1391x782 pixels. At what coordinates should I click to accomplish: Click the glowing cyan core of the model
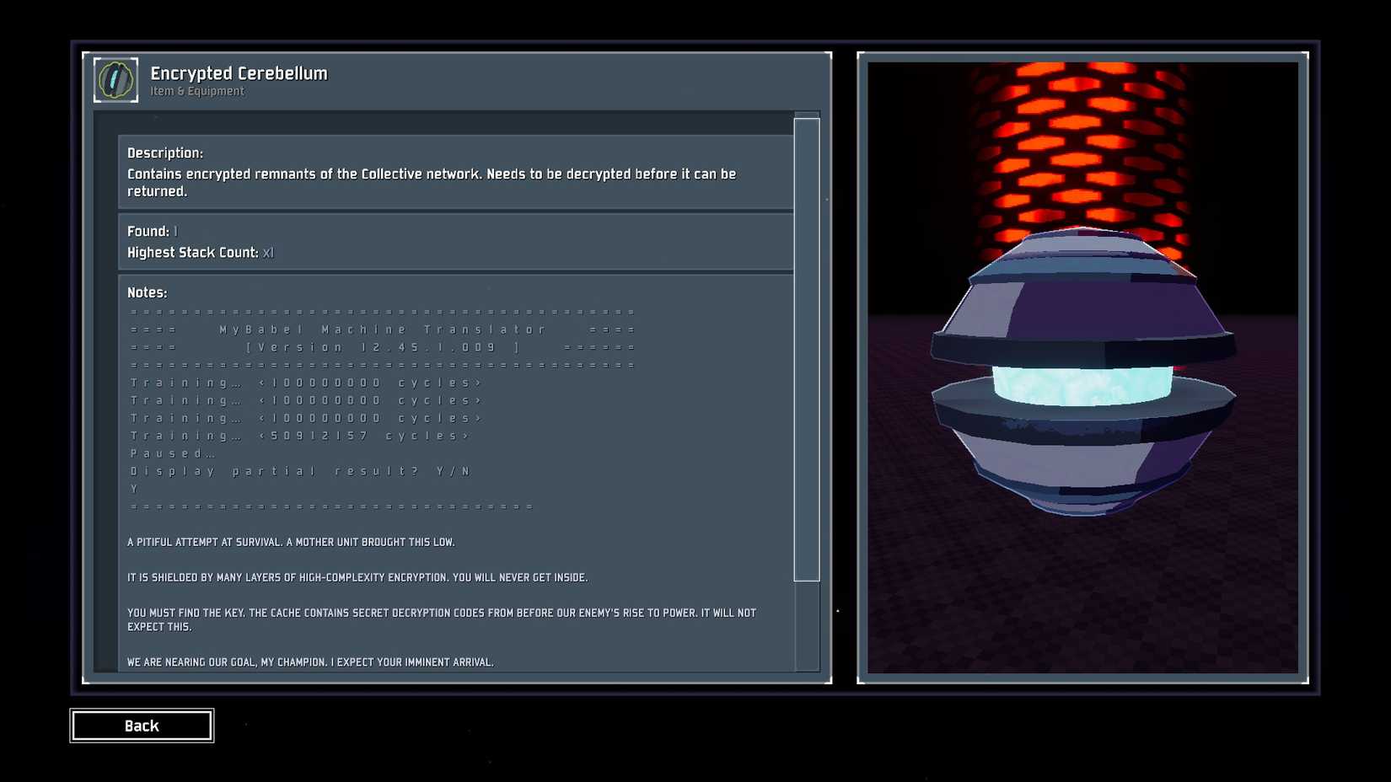[1082, 384]
